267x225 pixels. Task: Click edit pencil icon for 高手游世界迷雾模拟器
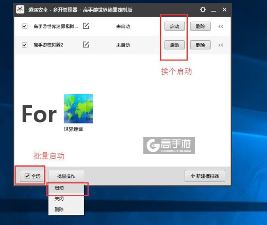[x=86, y=26]
